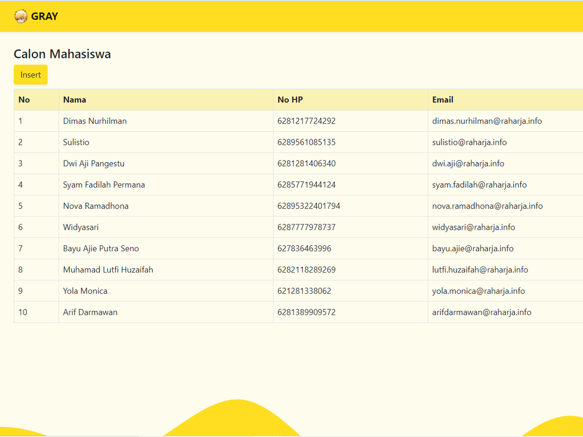This screenshot has height=437, width=583.
Task: Select the name Bayu Ajie Putra Seno
Action: click(101, 248)
